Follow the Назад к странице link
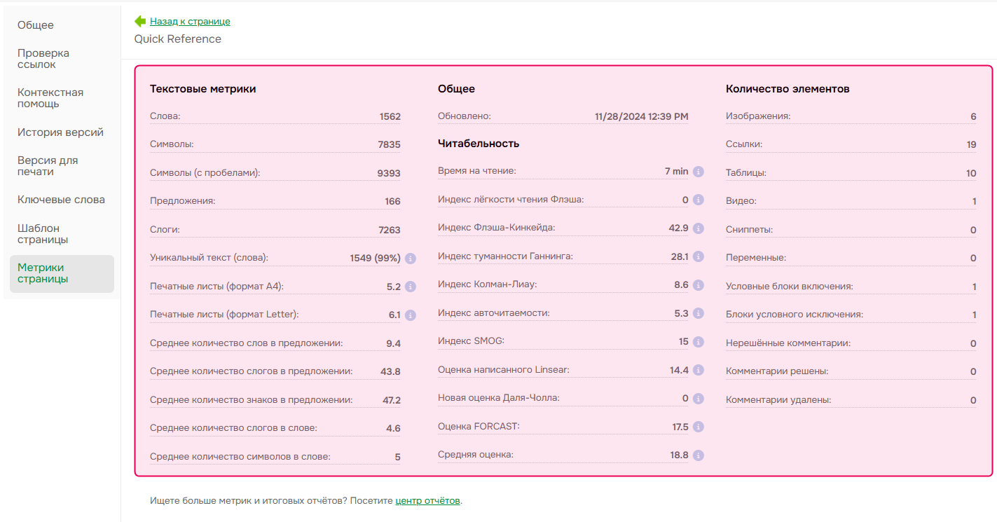This screenshot has width=997, height=522. (x=190, y=22)
